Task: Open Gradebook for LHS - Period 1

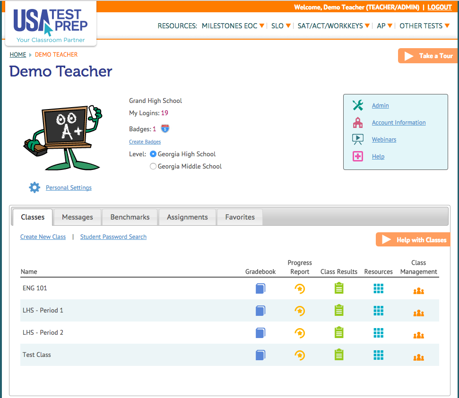Action: (x=260, y=311)
